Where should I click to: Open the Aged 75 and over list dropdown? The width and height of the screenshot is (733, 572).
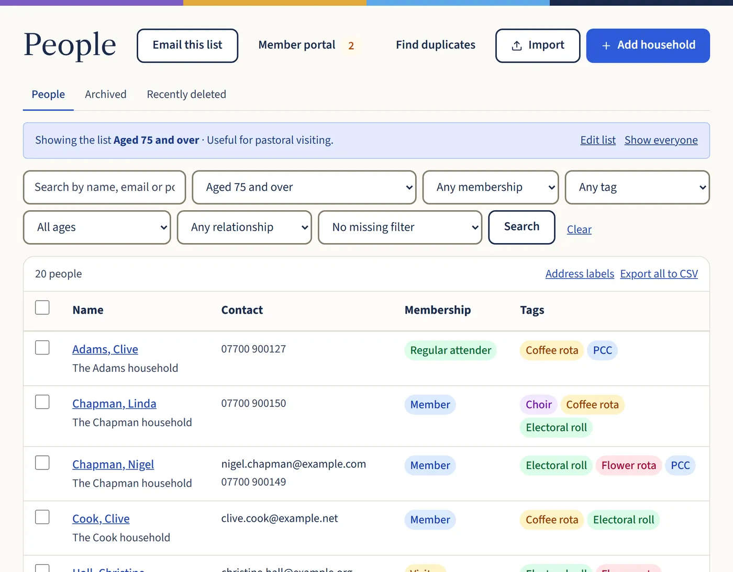click(x=304, y=187)
